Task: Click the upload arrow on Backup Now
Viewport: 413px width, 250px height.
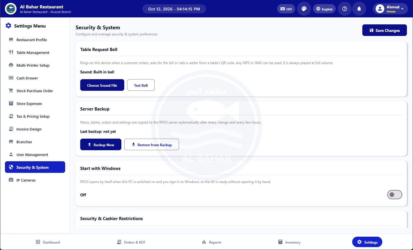Action: point(89,144)
